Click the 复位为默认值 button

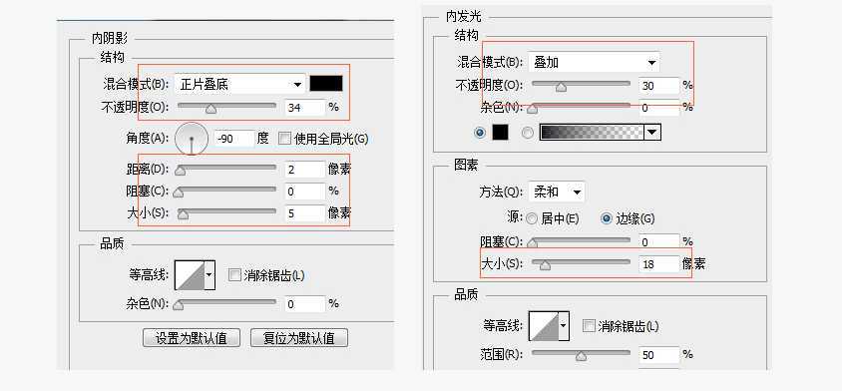[299, 338]
